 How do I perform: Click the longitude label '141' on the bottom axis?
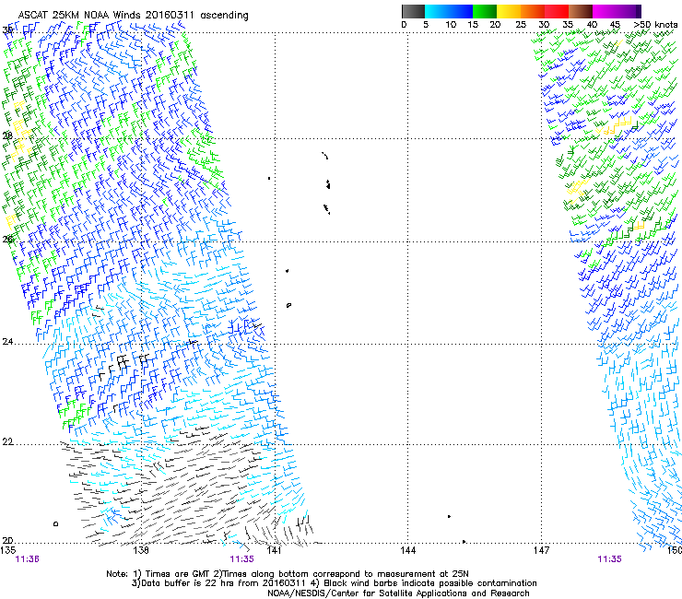coord(274,551)
